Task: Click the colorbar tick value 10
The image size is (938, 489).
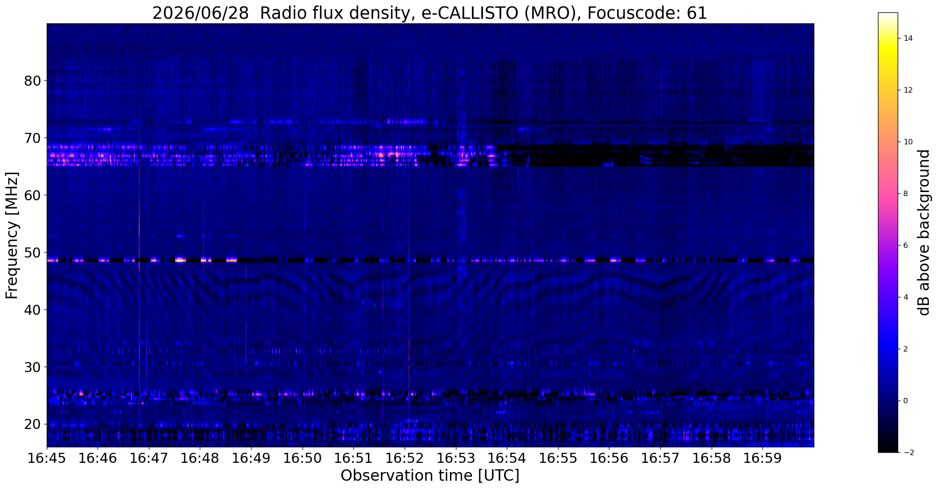Action: (908, 142)
